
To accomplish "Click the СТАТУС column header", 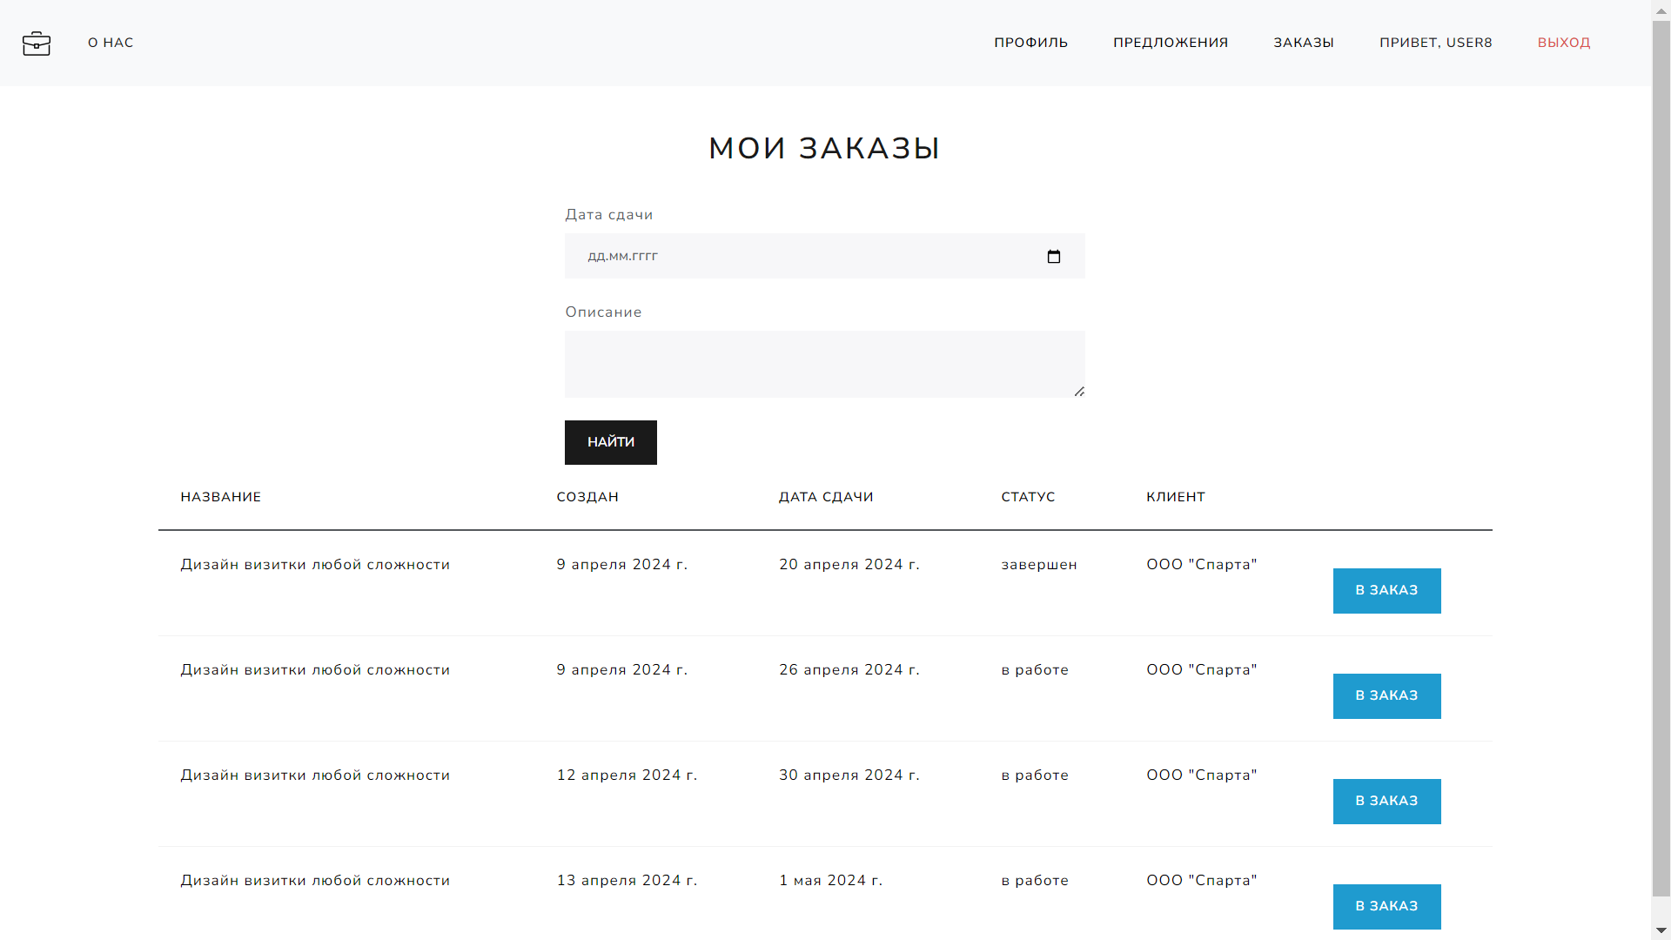I will (x=1028, y=497).
